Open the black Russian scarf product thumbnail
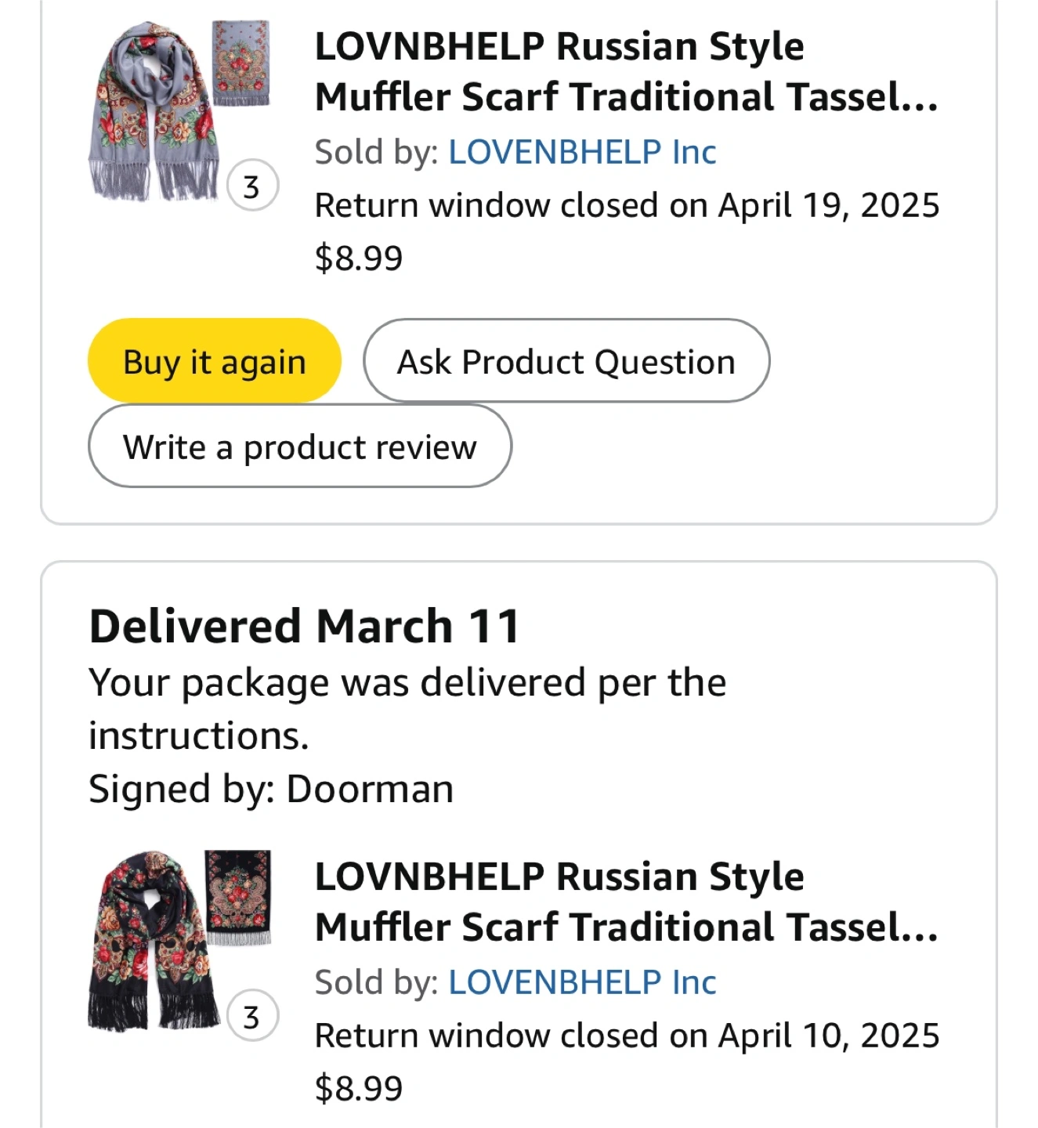 click(x=179, y=940)
